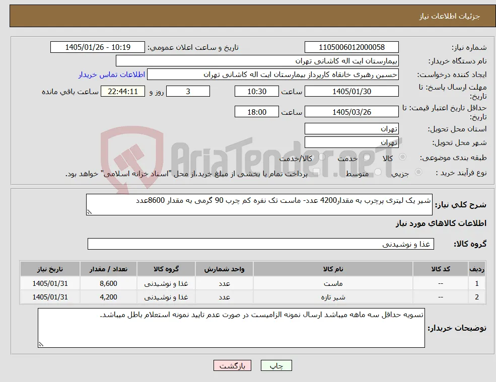The image size is (496, 382).
Task: Toggle the Islamic treasury payment checkbox
Action: point(317,172)
